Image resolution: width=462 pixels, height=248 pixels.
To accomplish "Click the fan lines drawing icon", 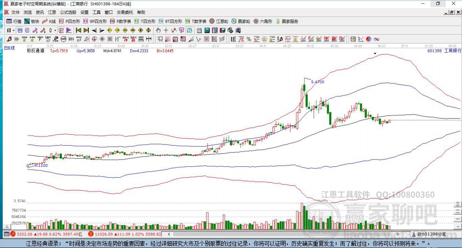I will [x=168, y=39].
